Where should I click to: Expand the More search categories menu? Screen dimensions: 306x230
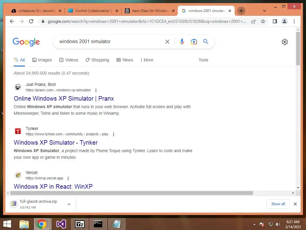point(147,60)
